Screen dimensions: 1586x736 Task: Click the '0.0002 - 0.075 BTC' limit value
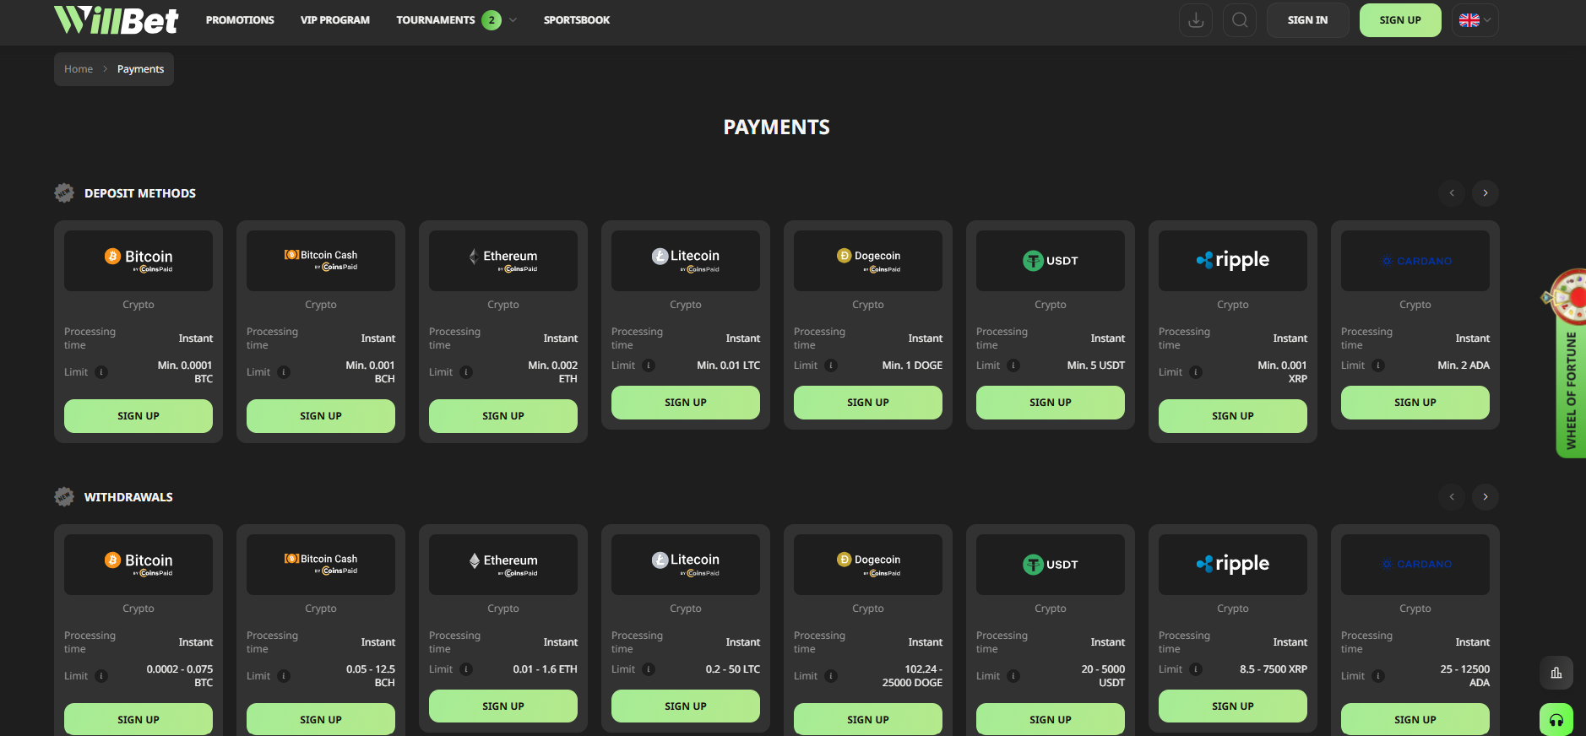(x=180, y=676)
